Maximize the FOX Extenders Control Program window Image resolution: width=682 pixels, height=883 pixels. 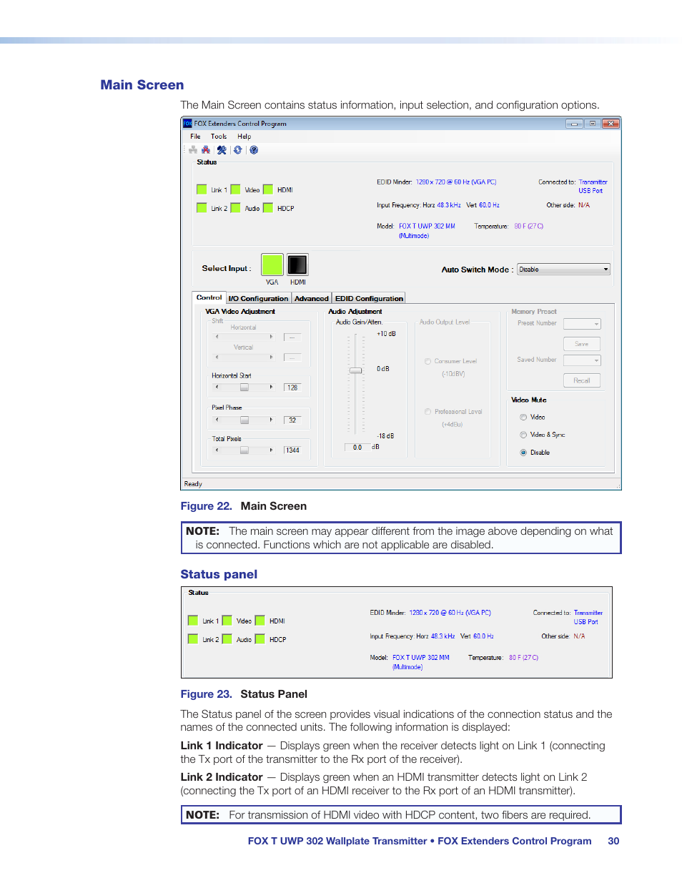point(593,124)
